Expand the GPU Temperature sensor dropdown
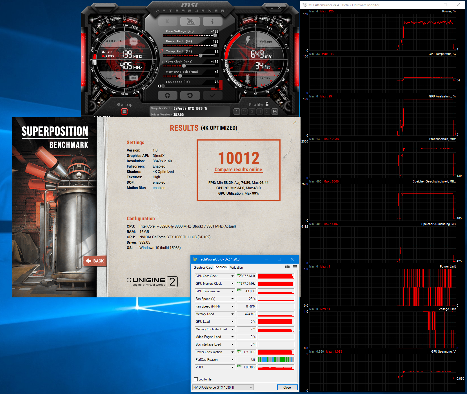This screenshot has height=394, width=467. point(232,291)
